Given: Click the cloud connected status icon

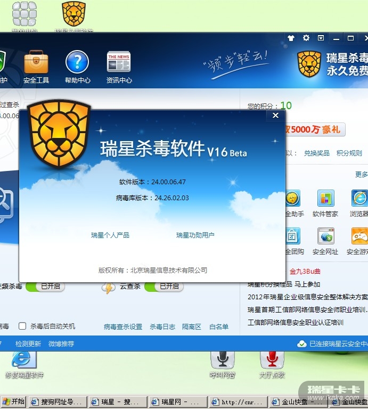Looking at the screenshot, I should pyautogui.click(x=302, y=344).
